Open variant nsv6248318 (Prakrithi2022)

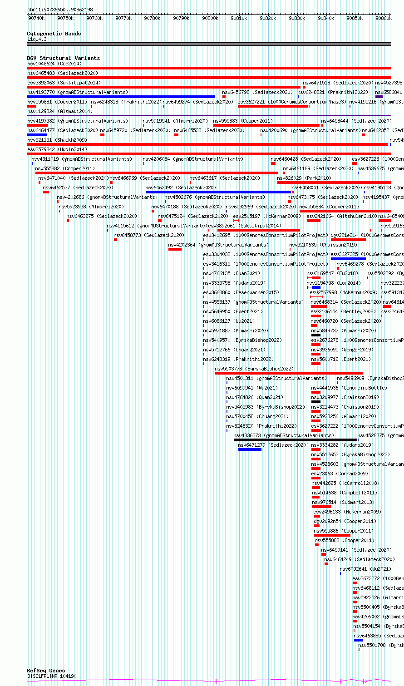[126, 102]
